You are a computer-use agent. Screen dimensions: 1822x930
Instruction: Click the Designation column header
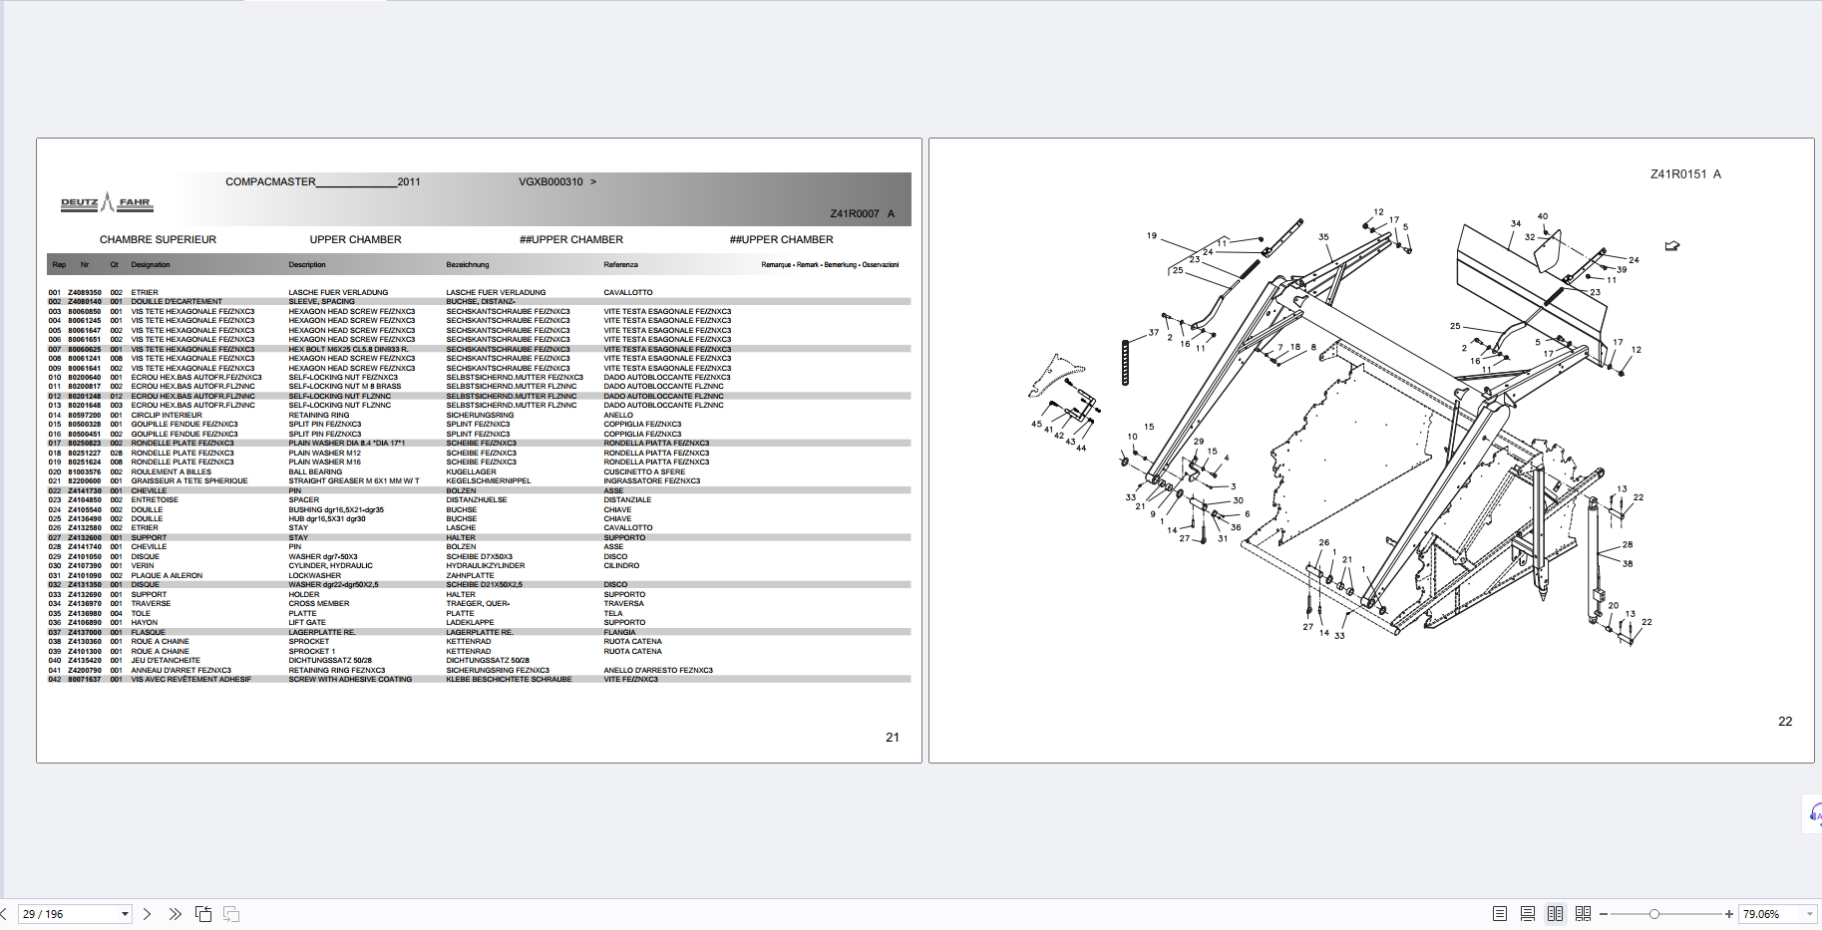(x=151, y=265)
